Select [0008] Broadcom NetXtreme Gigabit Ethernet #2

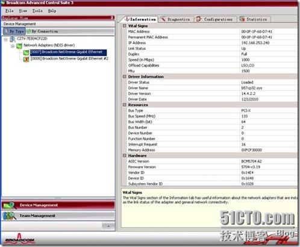click(69, 58)
